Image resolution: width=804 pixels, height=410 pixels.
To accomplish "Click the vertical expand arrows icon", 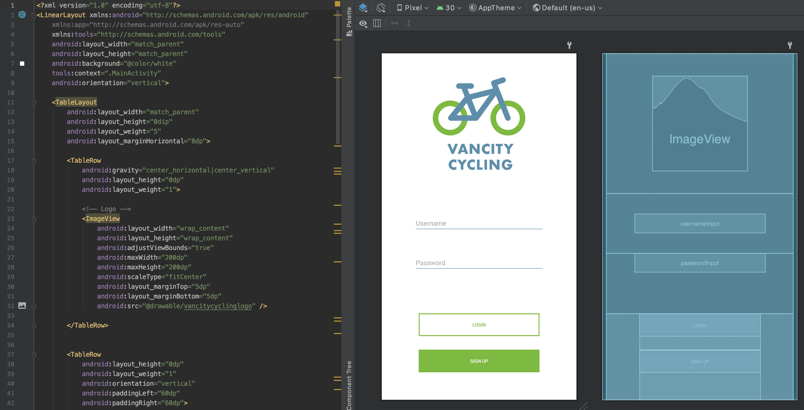I will [408, 23].
